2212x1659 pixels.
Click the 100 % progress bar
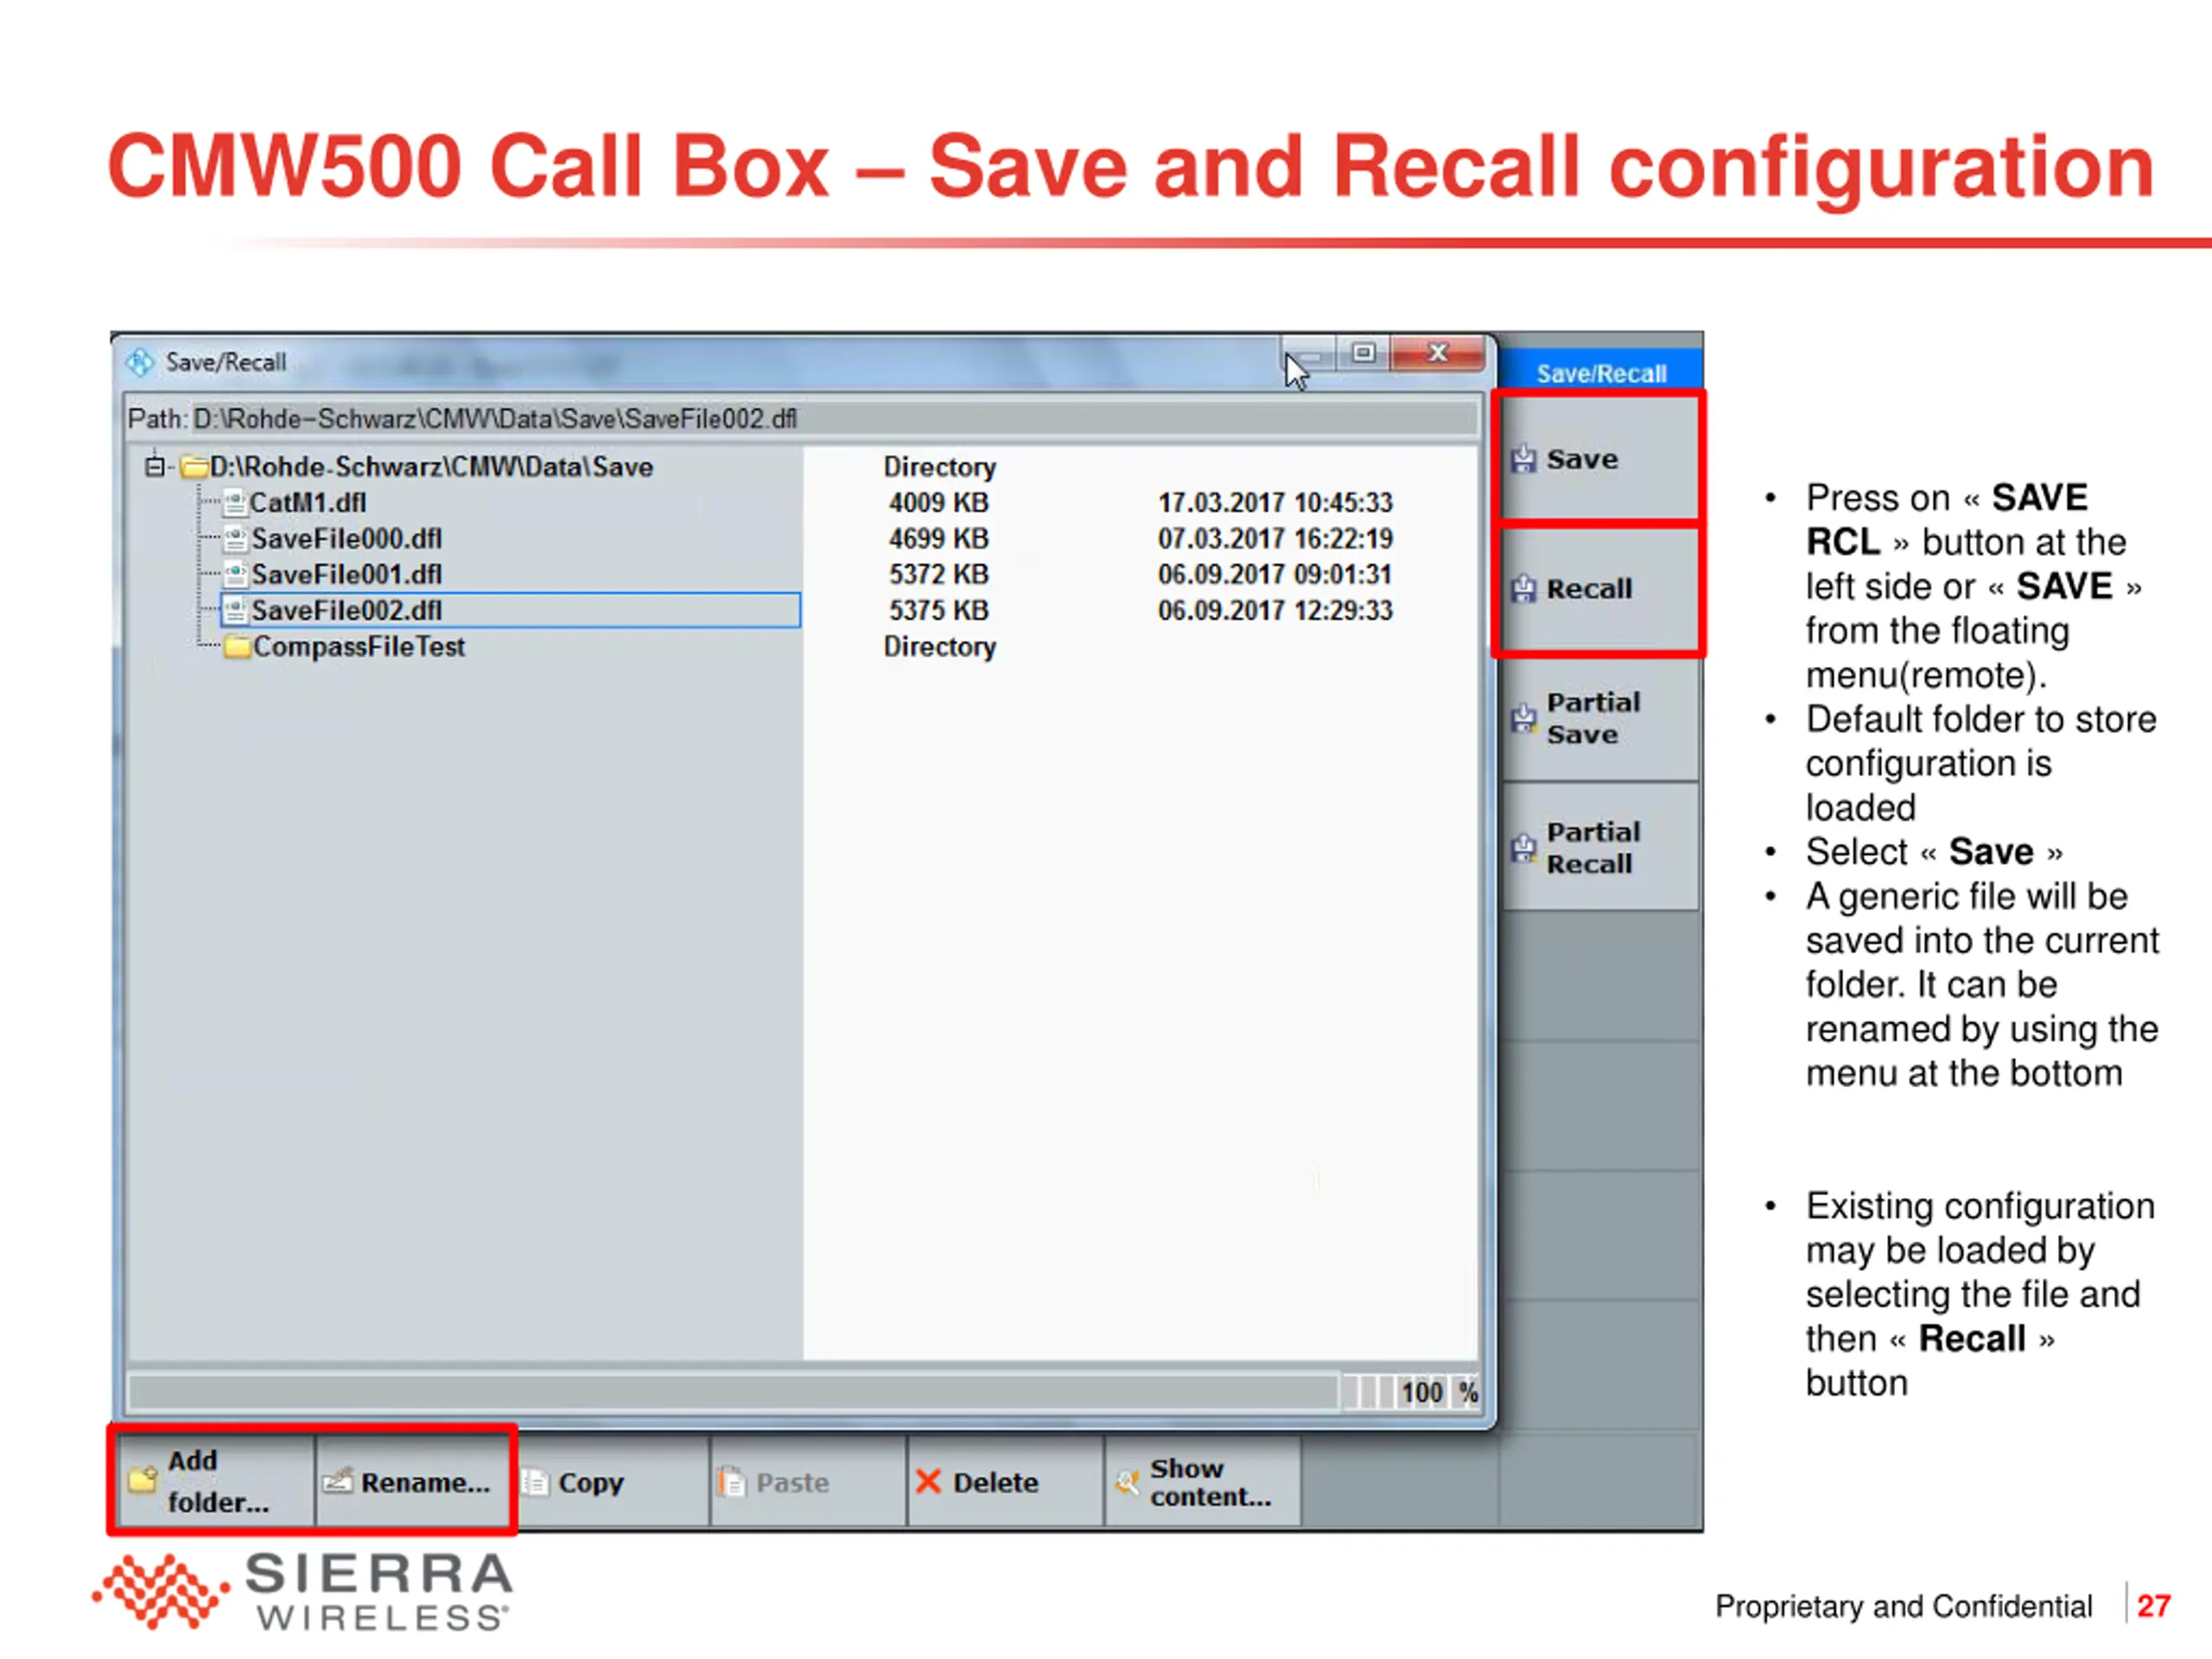pyautogui.click(x=802, y=1392)
